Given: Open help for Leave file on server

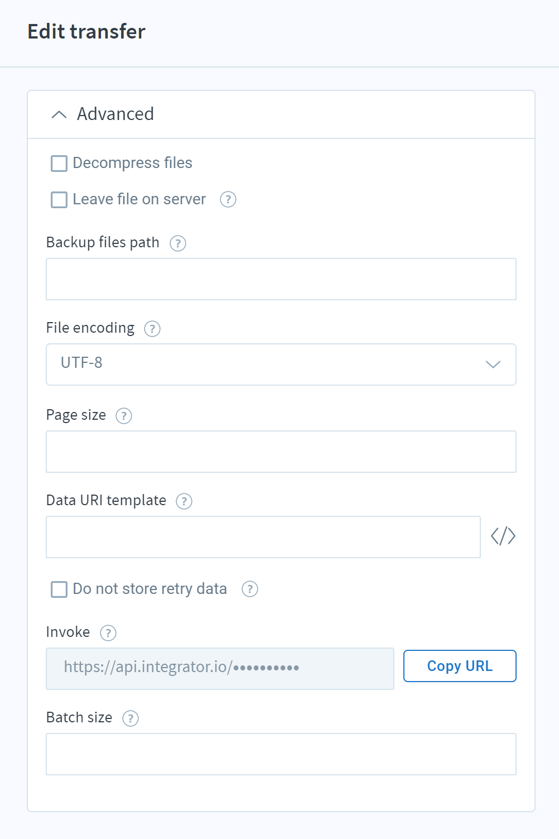Looking at the screenshot, I should click(228, 199).
